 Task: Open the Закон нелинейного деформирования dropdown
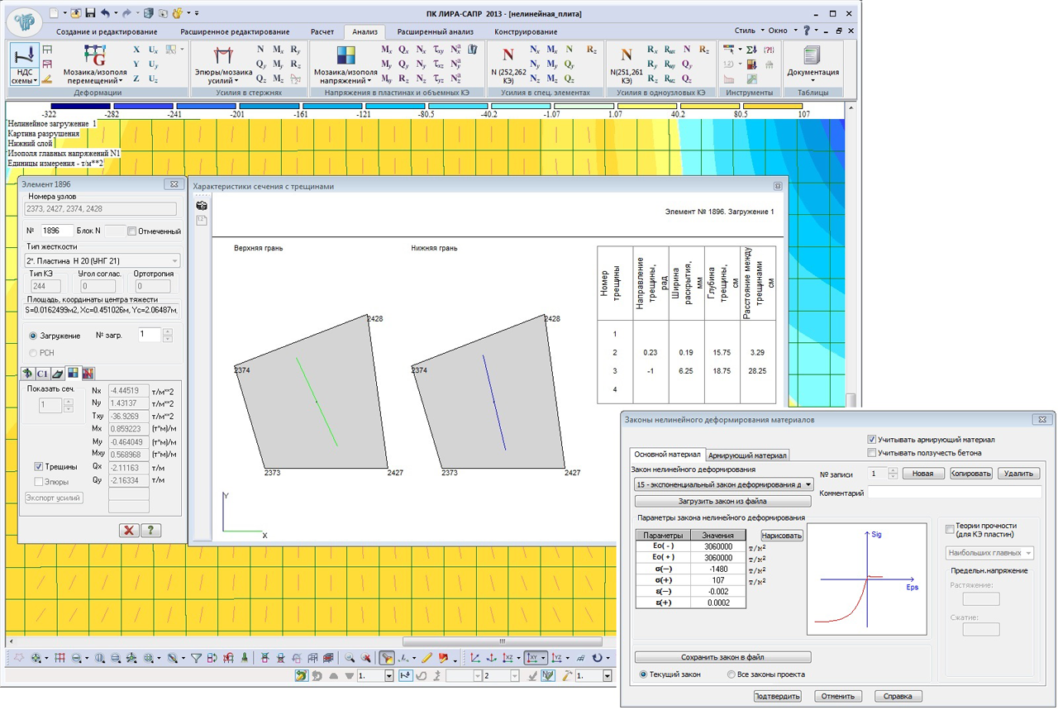click(x=808, y=484)
